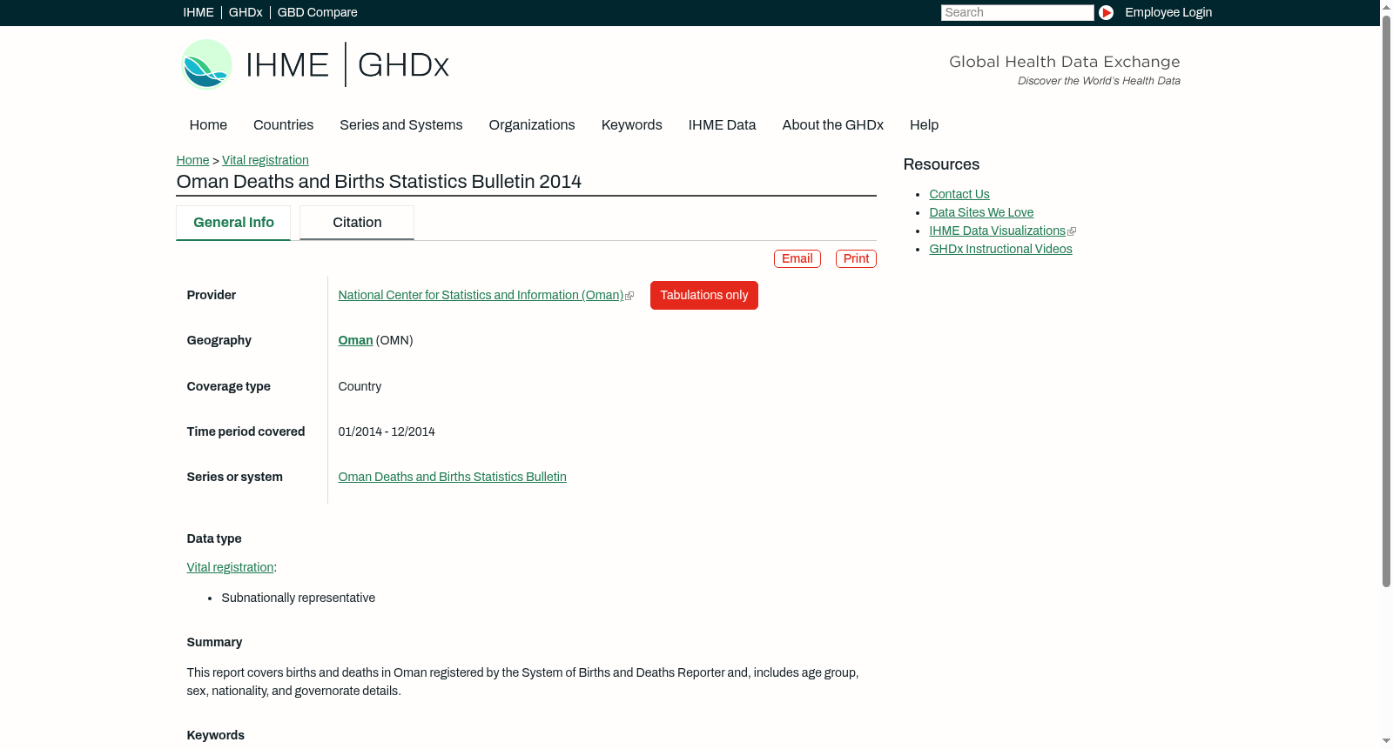Click the Vital registration breadcrumb link
The width and height of the screenshot is (1393, 749).
[x=266, y=160]
